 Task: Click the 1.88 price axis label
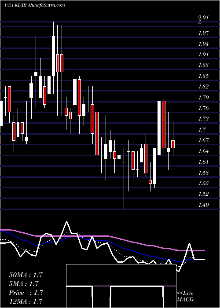pyautogui.click(x=203, y=65)
